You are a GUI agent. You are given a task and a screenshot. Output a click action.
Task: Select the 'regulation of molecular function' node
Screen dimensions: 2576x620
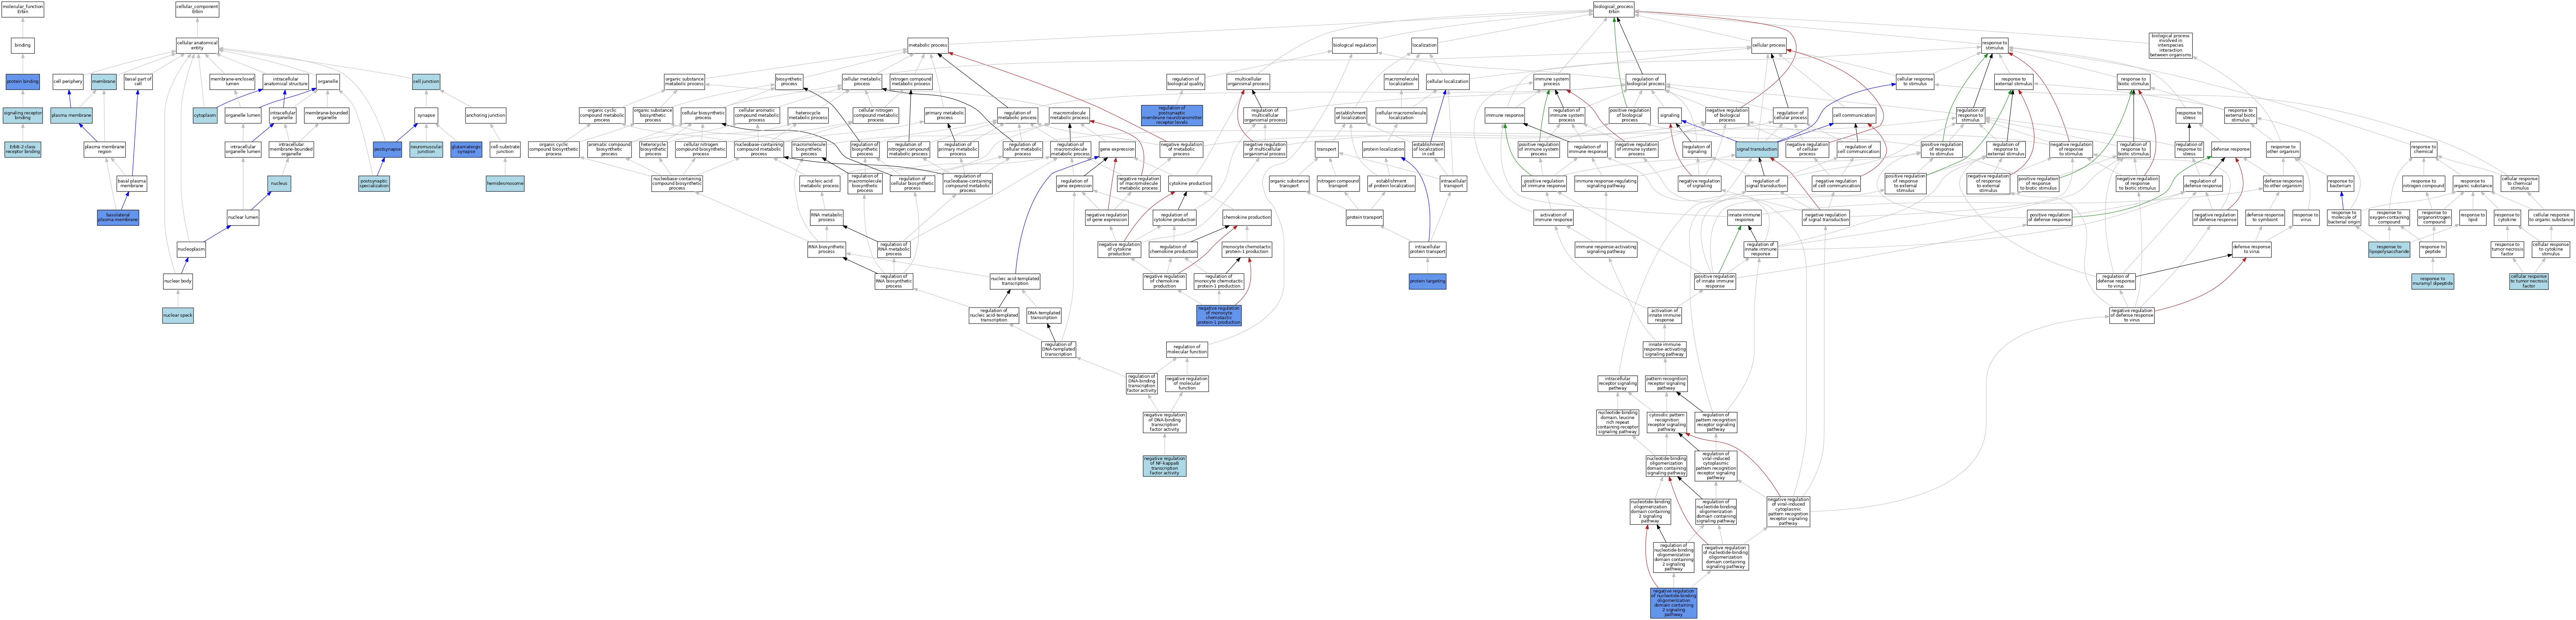(1187, 350)
